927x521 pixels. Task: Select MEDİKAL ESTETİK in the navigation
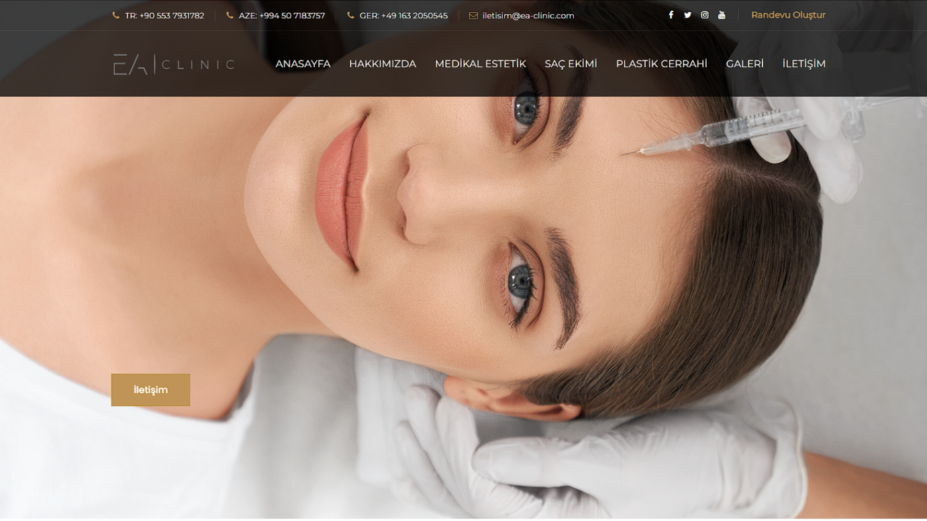pos(480,64)
